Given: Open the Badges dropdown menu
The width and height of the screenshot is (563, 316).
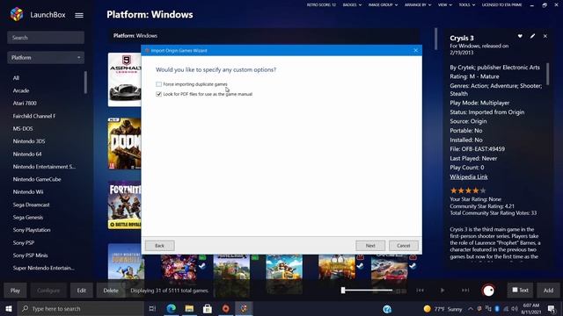Looking at the screenshot, I should pos(352,5).
